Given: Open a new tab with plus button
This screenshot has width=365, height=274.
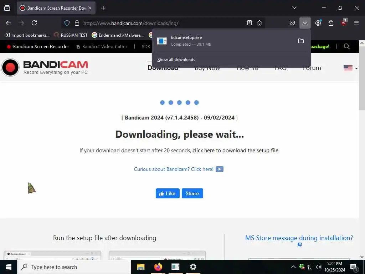Looking at the screenshot, I should (103, 8).
